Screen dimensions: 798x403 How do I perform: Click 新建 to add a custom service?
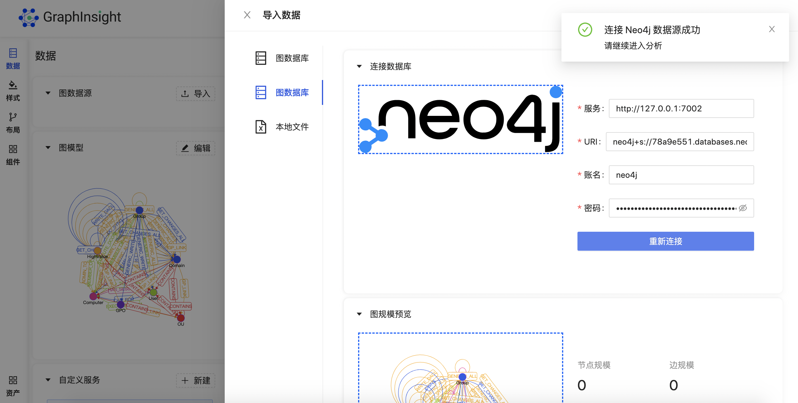[x=195, y=380]
